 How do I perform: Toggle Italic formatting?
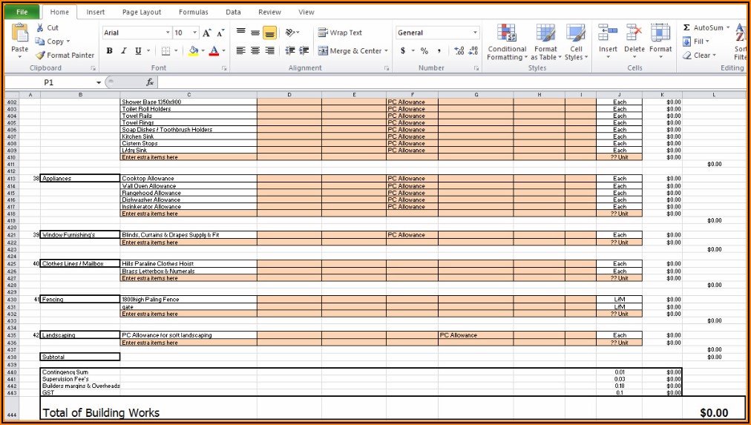tap(124, 51)
